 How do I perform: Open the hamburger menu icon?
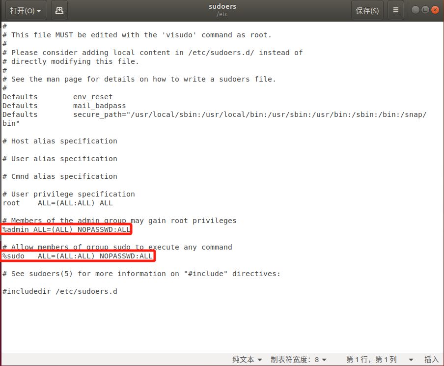[395, 10]
